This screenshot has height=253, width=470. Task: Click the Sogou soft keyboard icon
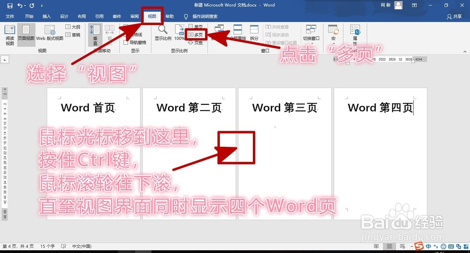pos(451,246)
